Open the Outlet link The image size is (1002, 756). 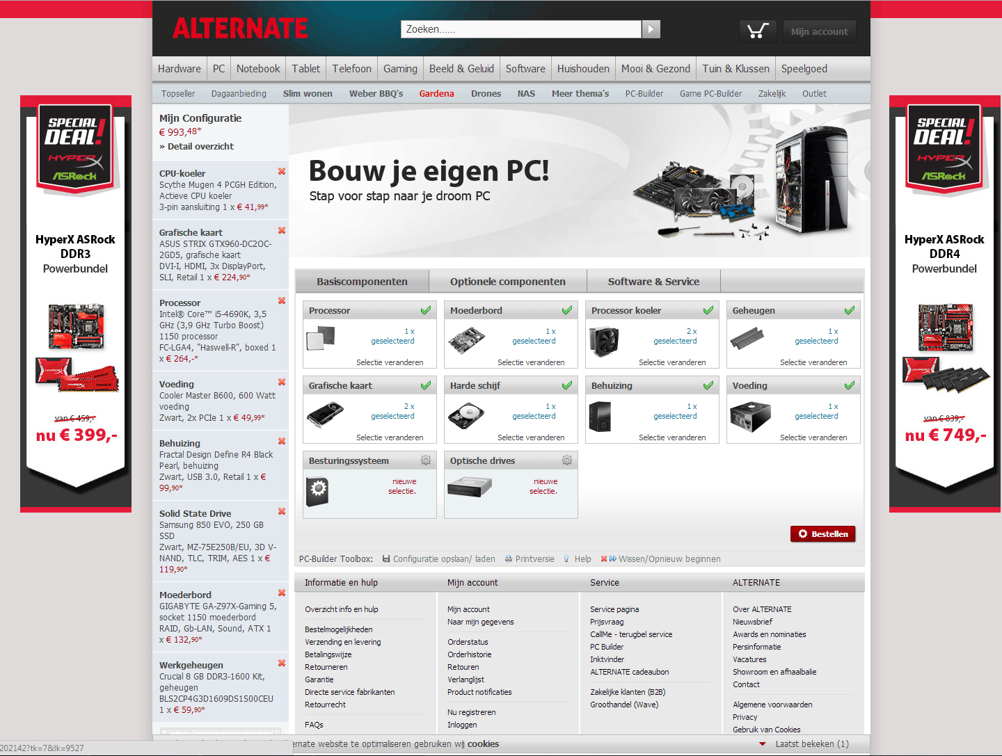coord(814,94)
